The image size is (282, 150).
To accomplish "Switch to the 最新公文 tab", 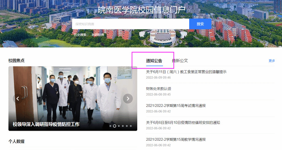I will coord(180,61).
